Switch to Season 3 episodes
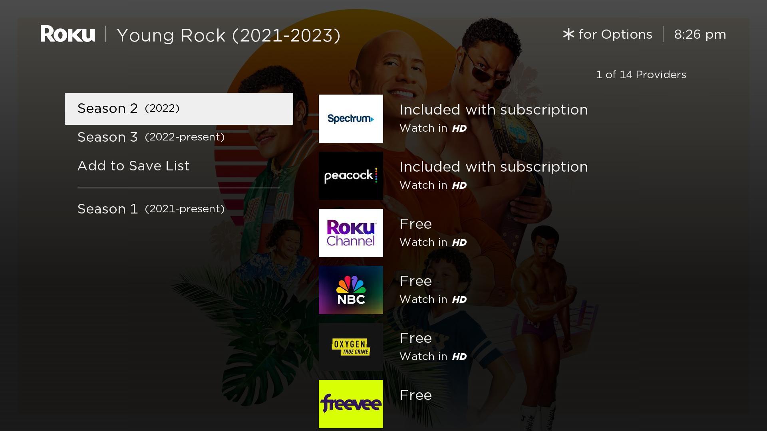Screen dimensions: 767x431 [x=151, y=137]
